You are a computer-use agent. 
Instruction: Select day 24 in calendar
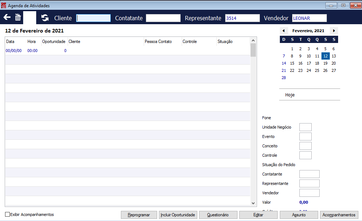[309, 70]
